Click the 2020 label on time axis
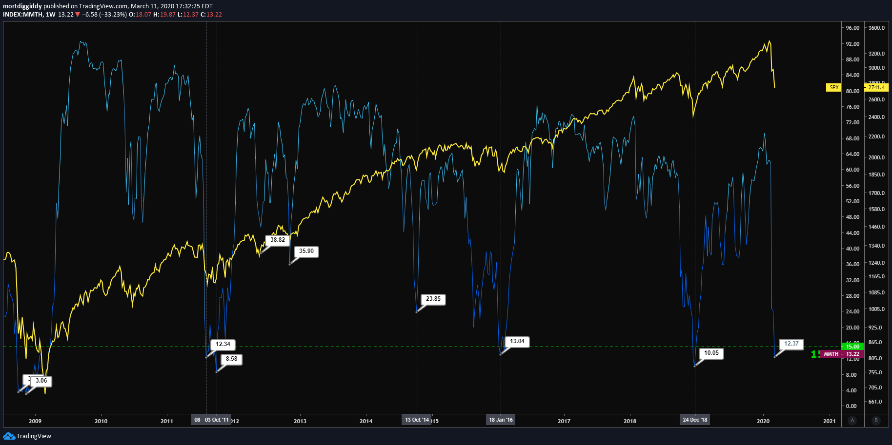The image size is (892, 445). [763, 421]
